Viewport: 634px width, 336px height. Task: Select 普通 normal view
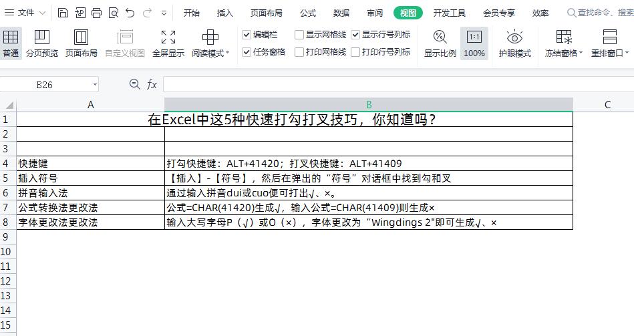tap(11, 43)
